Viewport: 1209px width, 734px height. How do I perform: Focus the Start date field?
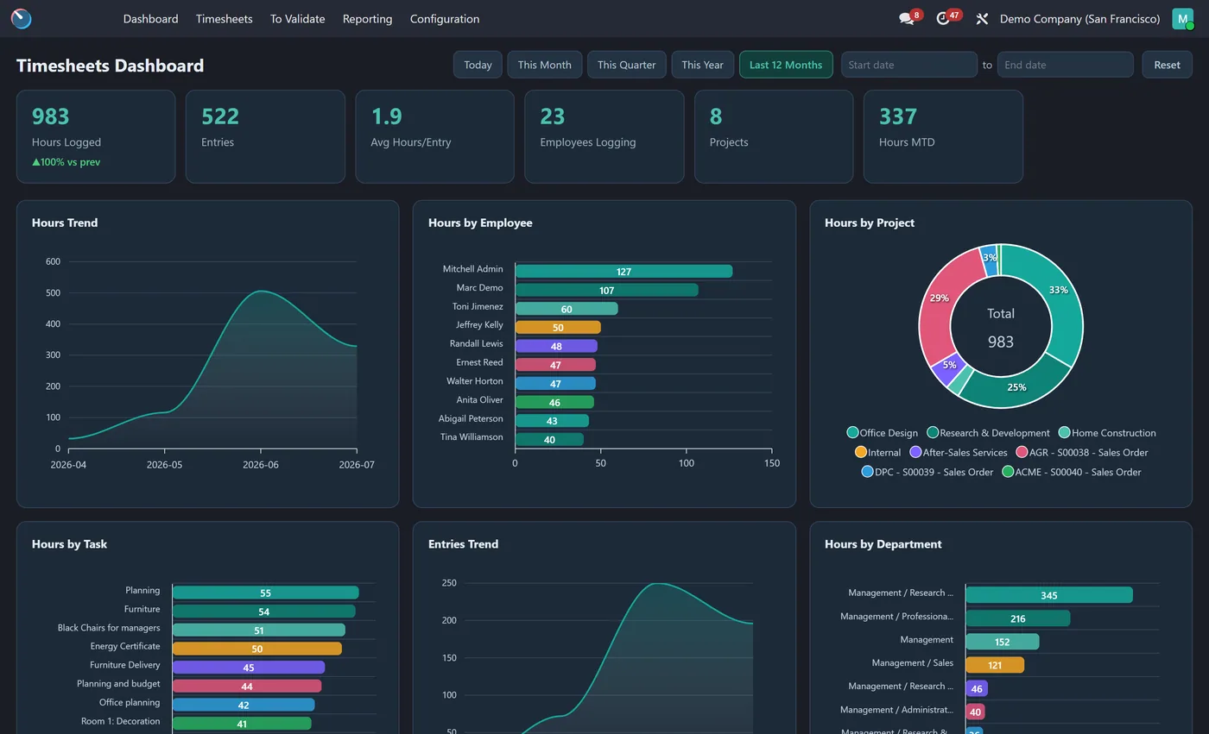(x=908, y=65)
